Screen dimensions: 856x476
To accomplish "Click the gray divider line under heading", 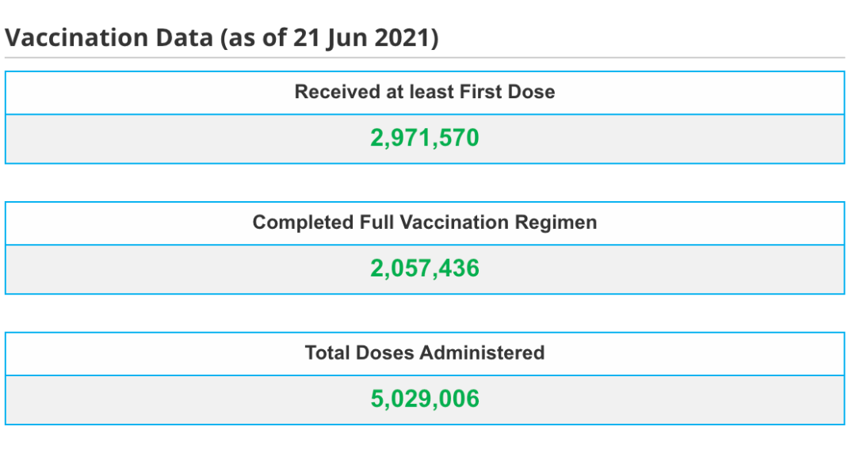I will click(x=425, y=57).
